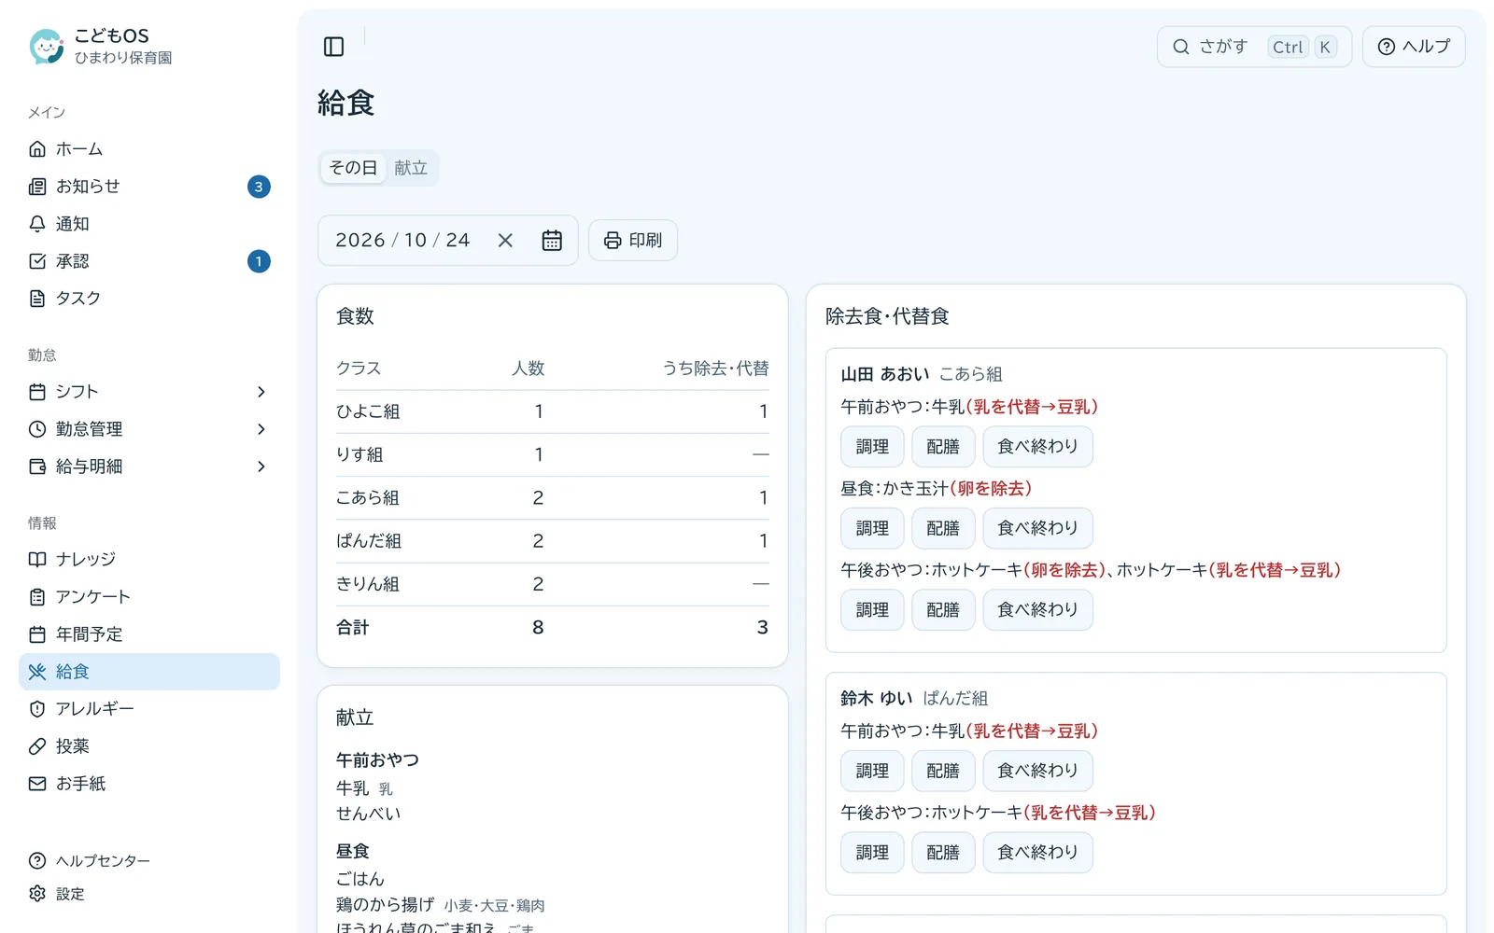This screenshot has height=933, width=1494.
Task: Open the calendar date picker icon
Action: point(552,241)
